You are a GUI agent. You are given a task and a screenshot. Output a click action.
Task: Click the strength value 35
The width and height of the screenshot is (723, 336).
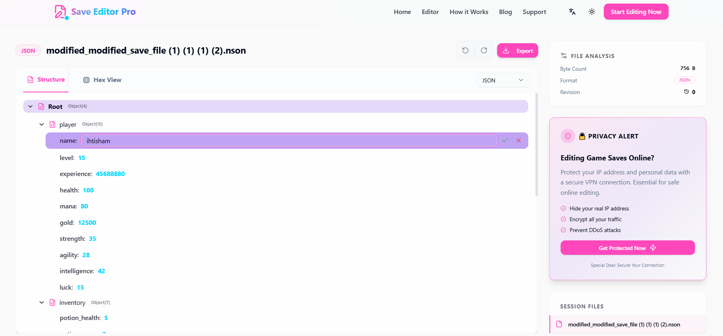click(x=92, y=238)
